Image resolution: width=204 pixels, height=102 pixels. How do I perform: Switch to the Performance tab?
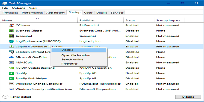[x=32, y=12]
